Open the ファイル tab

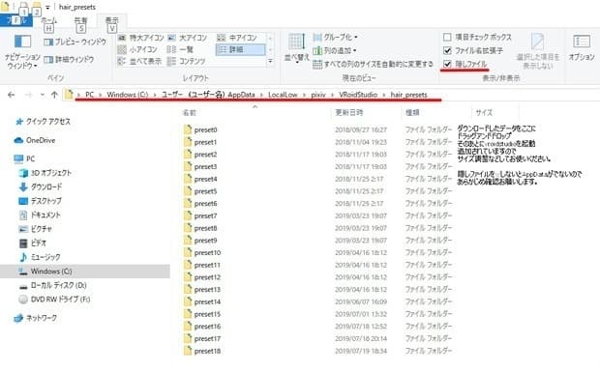pos(15,20)
